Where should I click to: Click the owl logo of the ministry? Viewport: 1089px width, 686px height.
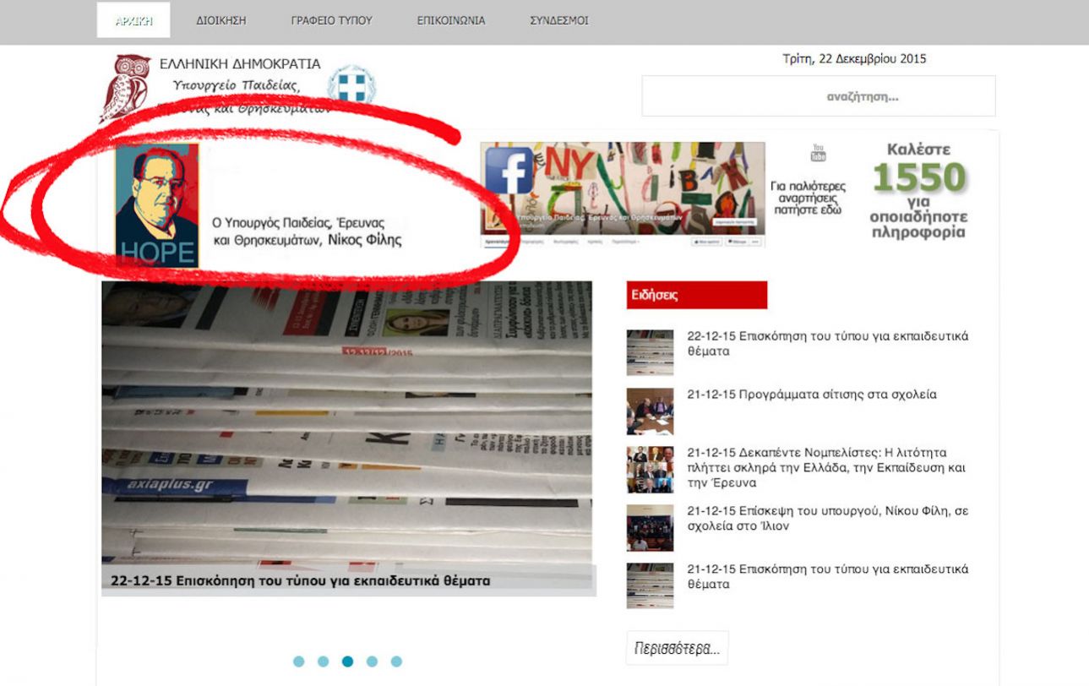click(x=124, y=87)
